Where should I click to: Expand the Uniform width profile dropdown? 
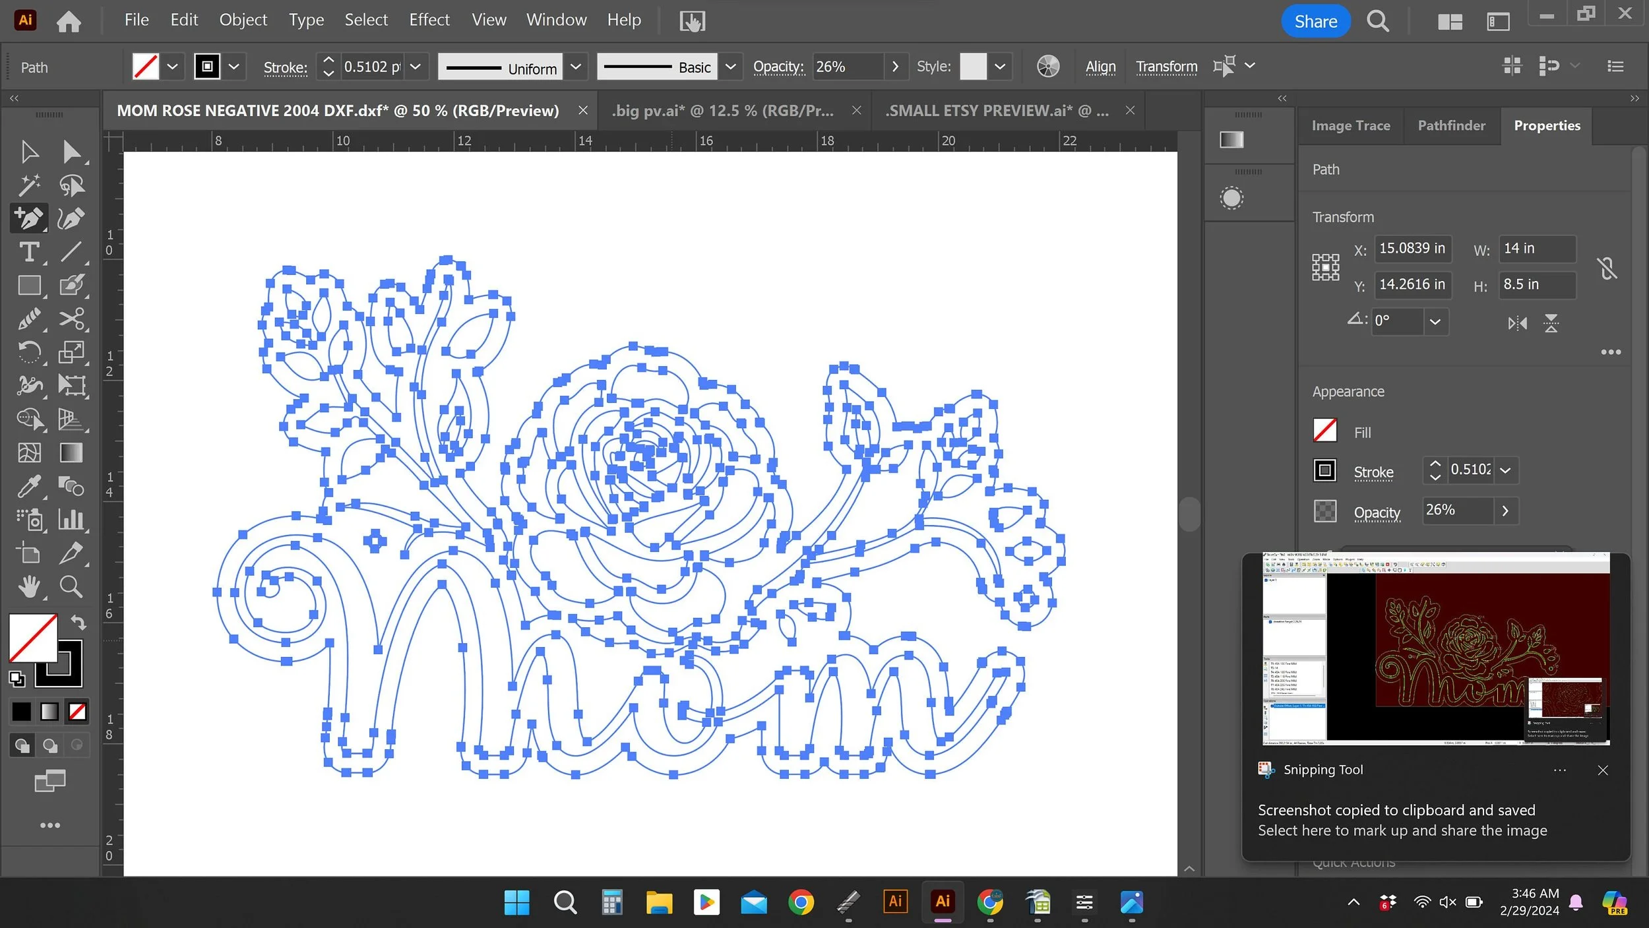coord(575,67)
